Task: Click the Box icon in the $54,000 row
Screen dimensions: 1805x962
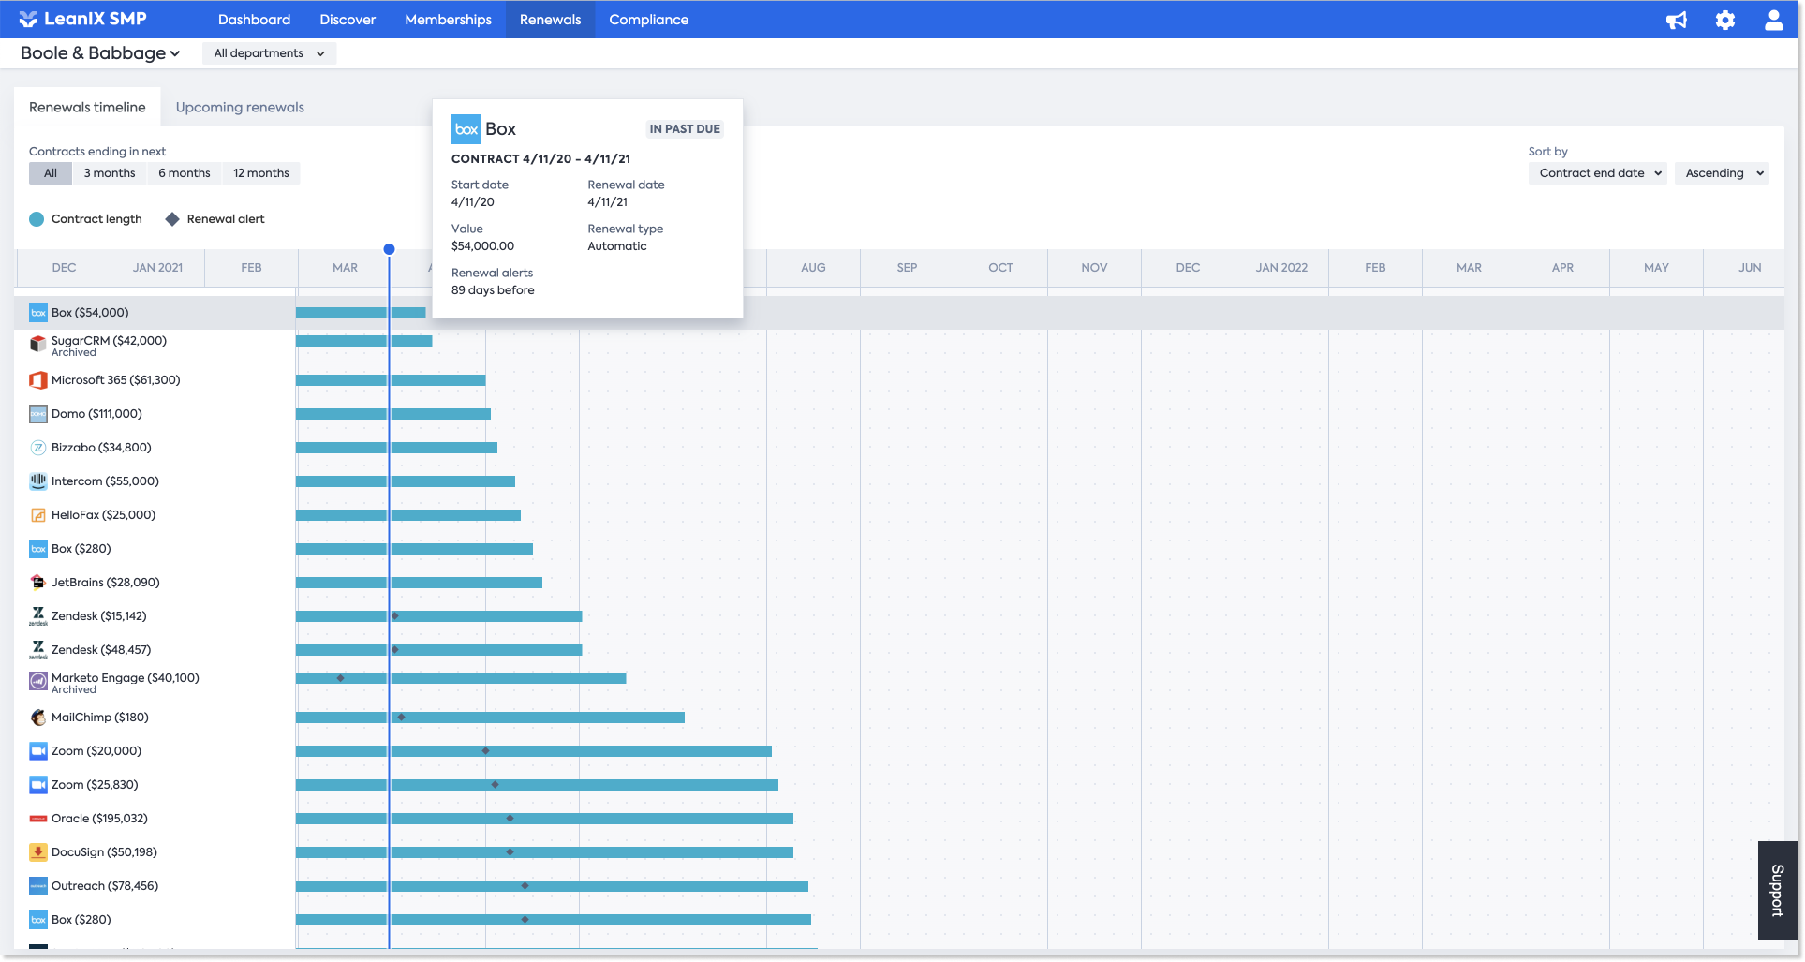Action: click(38, 313)
